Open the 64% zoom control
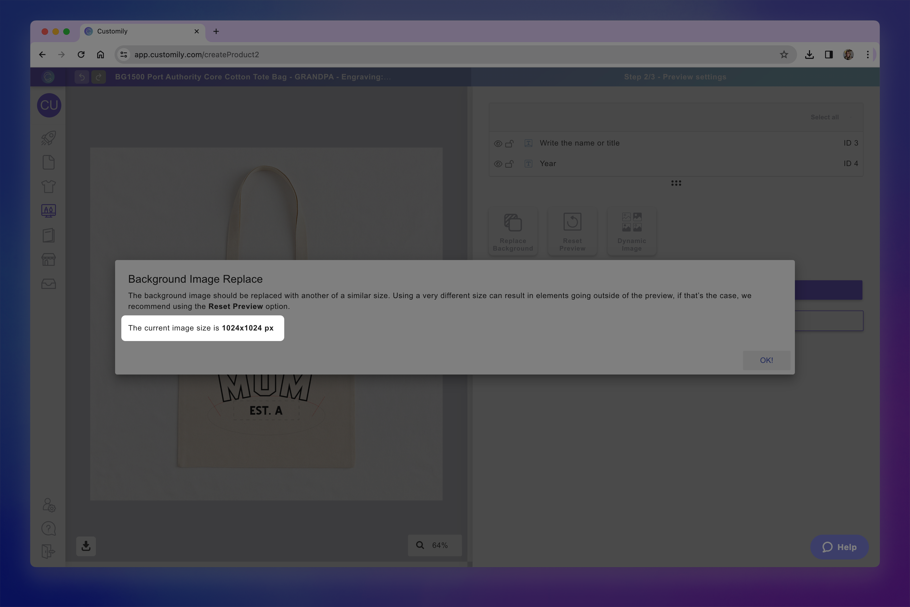 [434, 545]
